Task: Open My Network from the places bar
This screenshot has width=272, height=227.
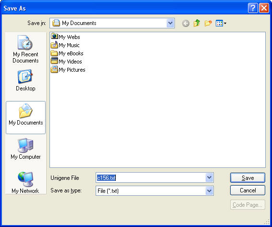Action: coord(25,183)
